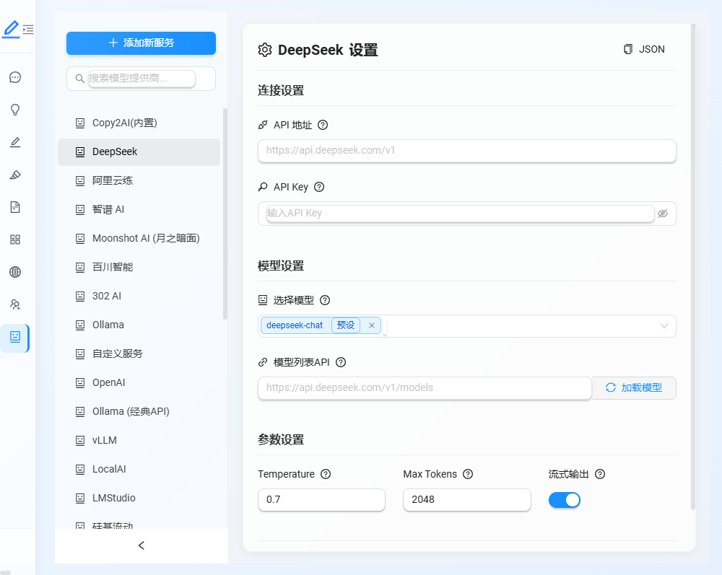Click the 添加新服务 button
The width and height of the screenshot is (722, 575).
(x=141, y=43)
